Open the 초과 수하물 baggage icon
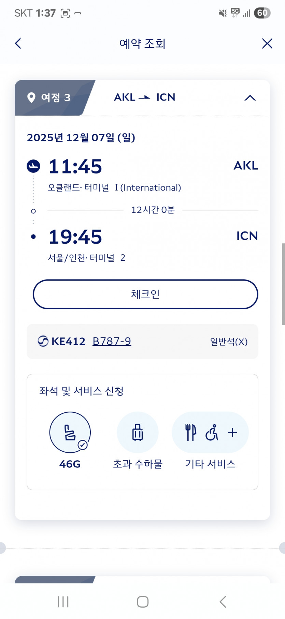The width and height of the screenshot is (285, 619). pos(138,432)
